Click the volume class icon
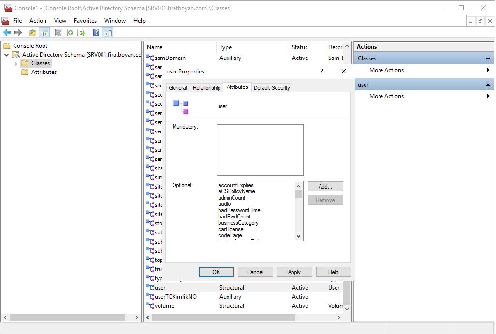 pyautogui.click(x=150, y=305)
